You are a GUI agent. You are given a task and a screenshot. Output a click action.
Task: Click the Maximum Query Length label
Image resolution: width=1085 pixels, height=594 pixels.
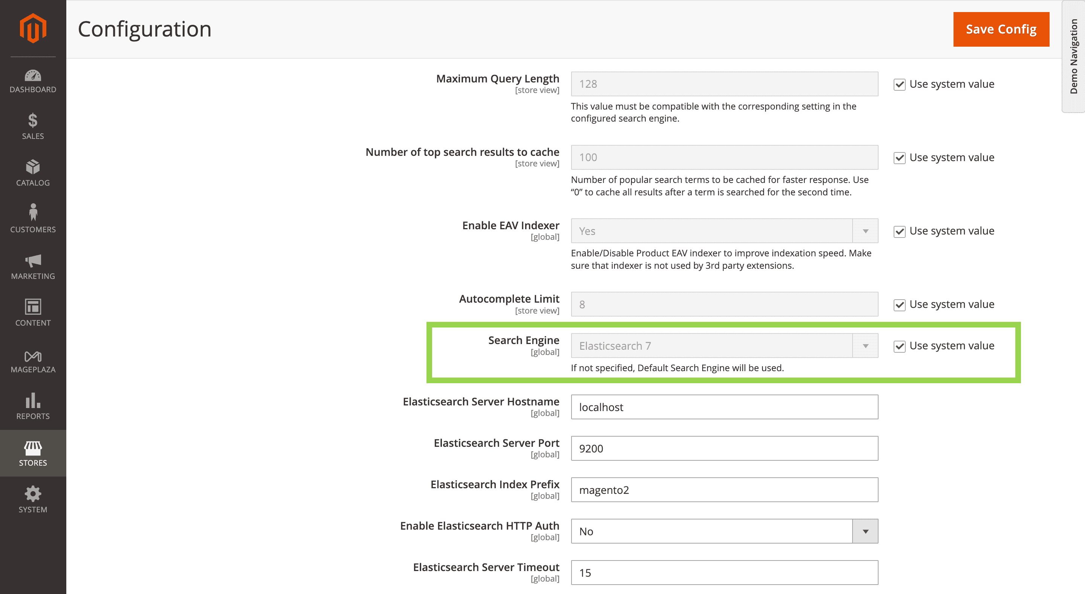pyautogui.click(x=497, y=79)
